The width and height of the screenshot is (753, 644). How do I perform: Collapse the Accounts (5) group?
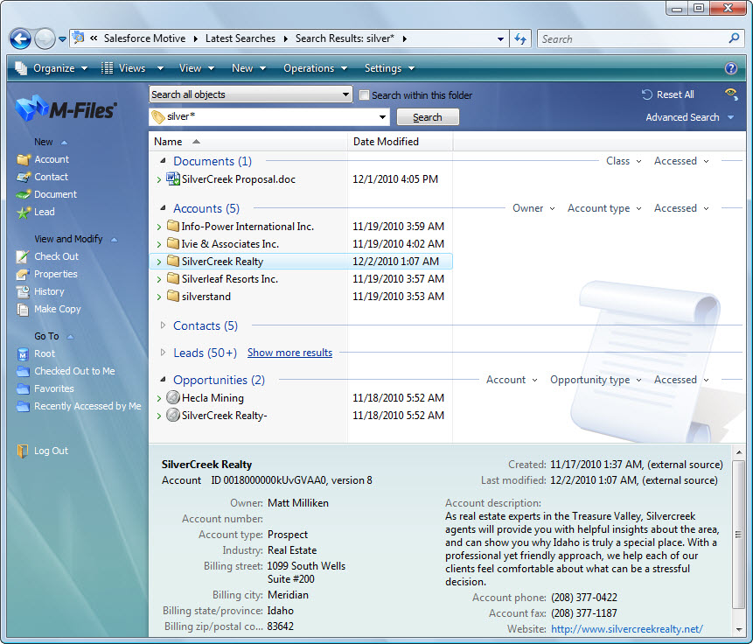[164, 208]
